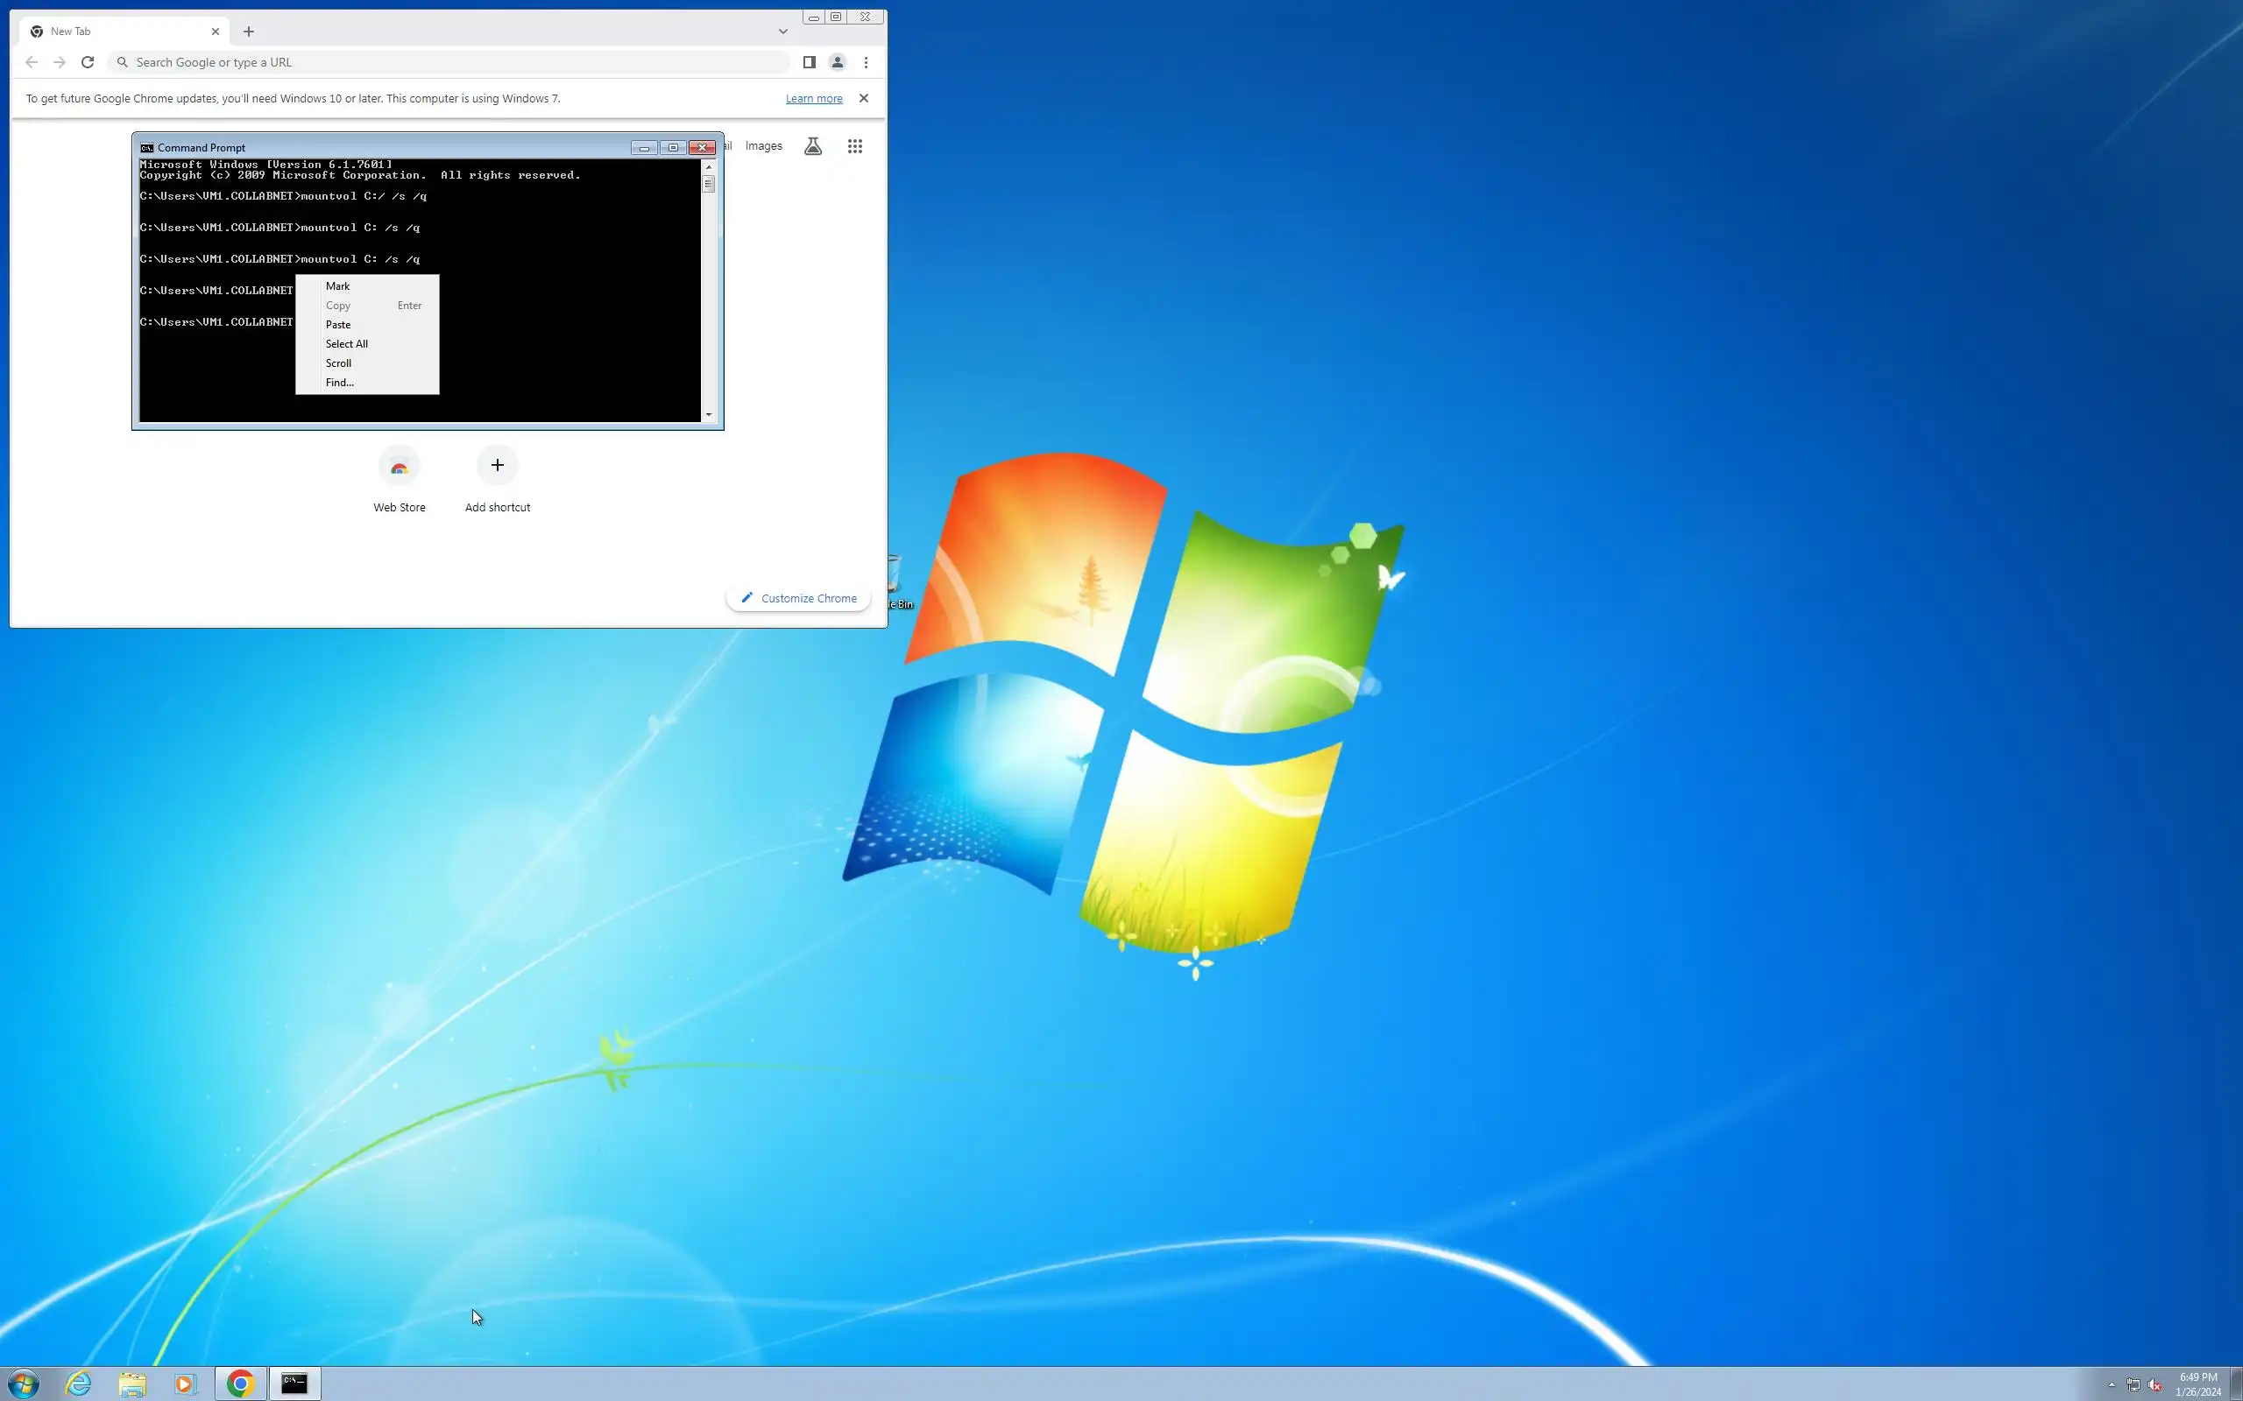This screenshot has width=2243, height=1401.
Task: Click the Chrome reload page icon
Action: click(87, 62)
